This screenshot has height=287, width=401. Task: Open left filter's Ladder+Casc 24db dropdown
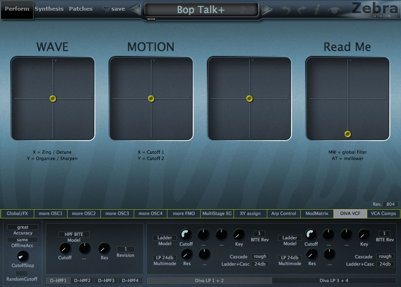(x=260, y=264)
